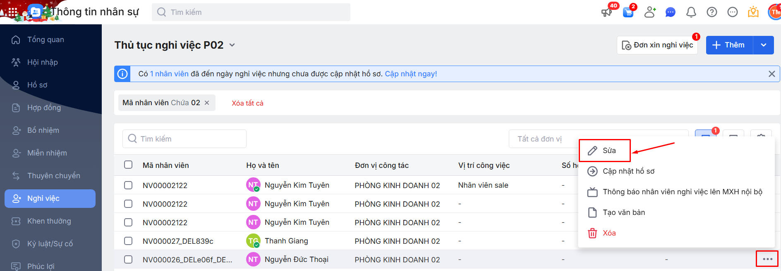Check the Nhân viên sale row checkbox
781x271 pixels.
pyautogui.click(x=128, y=185)
